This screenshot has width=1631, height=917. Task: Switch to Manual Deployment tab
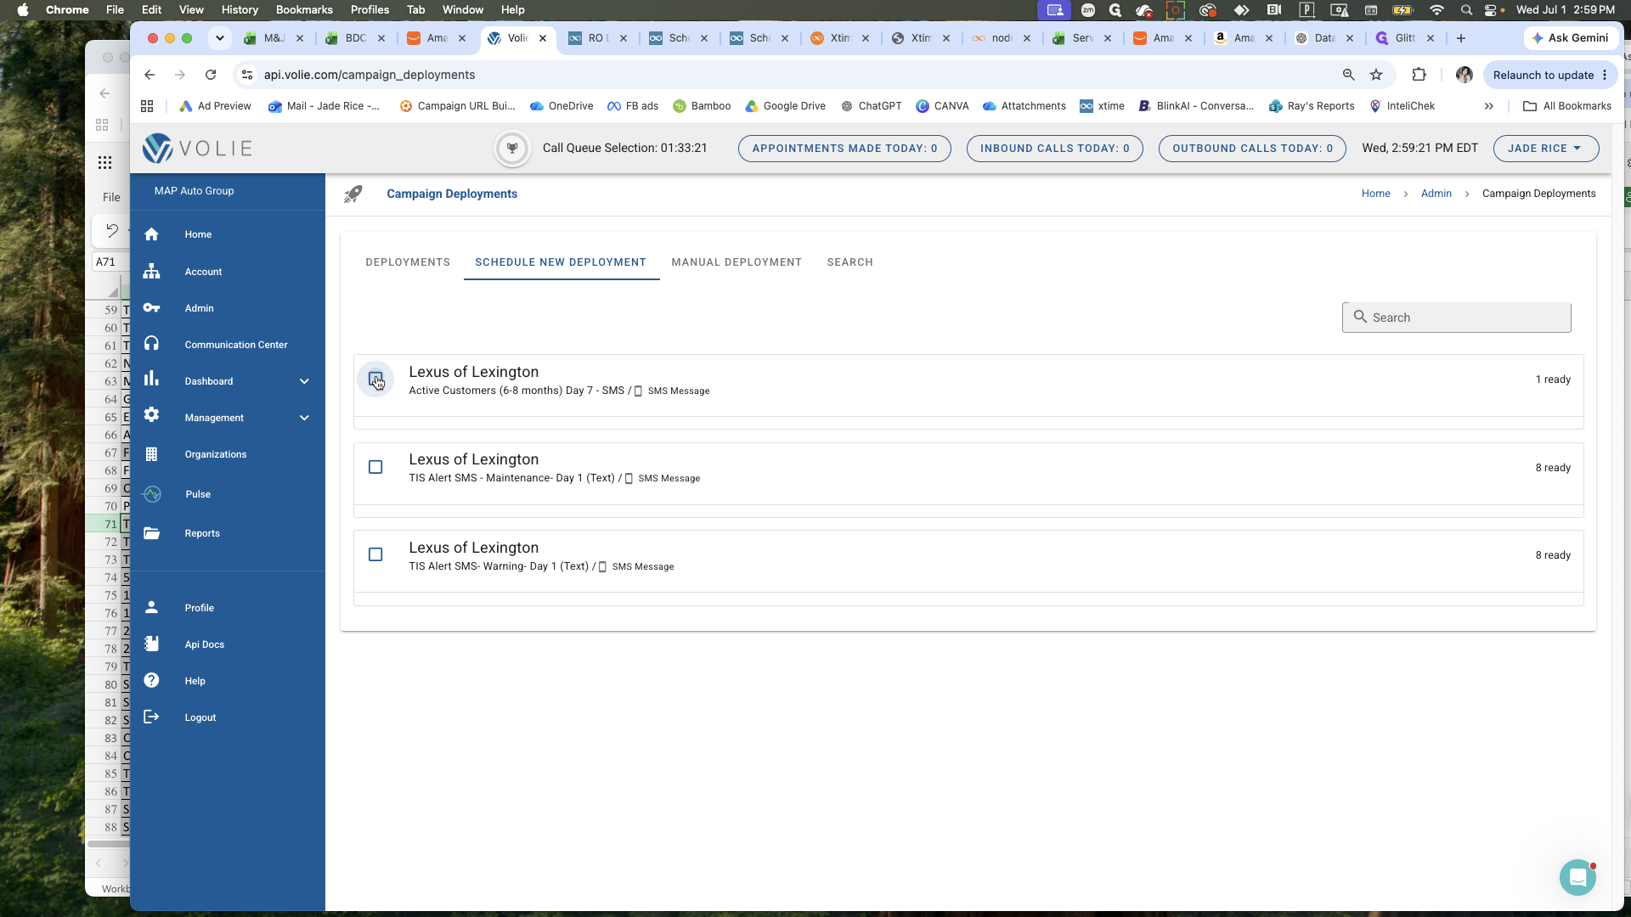point(736,262)
